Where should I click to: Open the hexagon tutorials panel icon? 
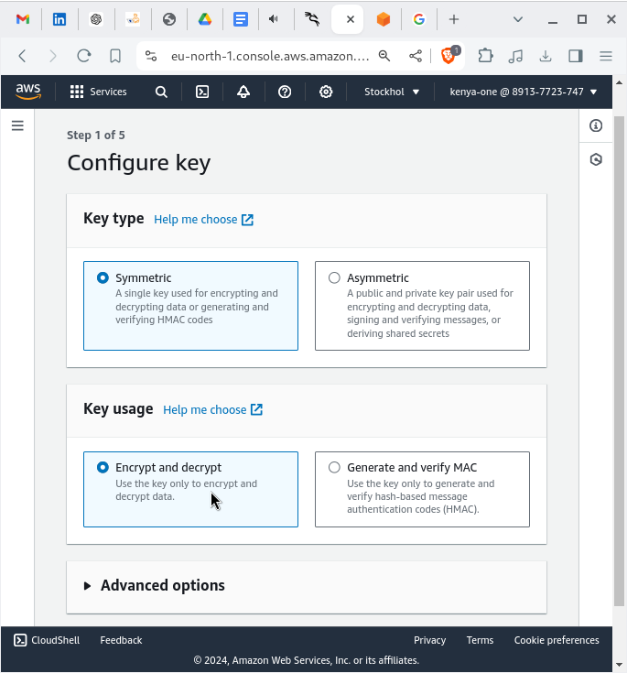click(x=596, y=159)
